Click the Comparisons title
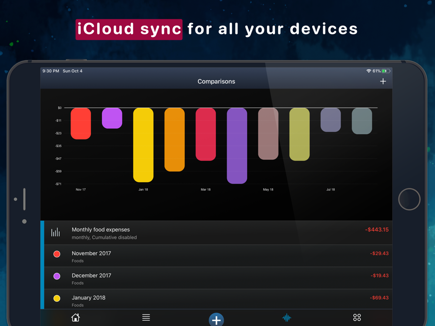This screenshot has width=435, height=326. coord(216,82)
